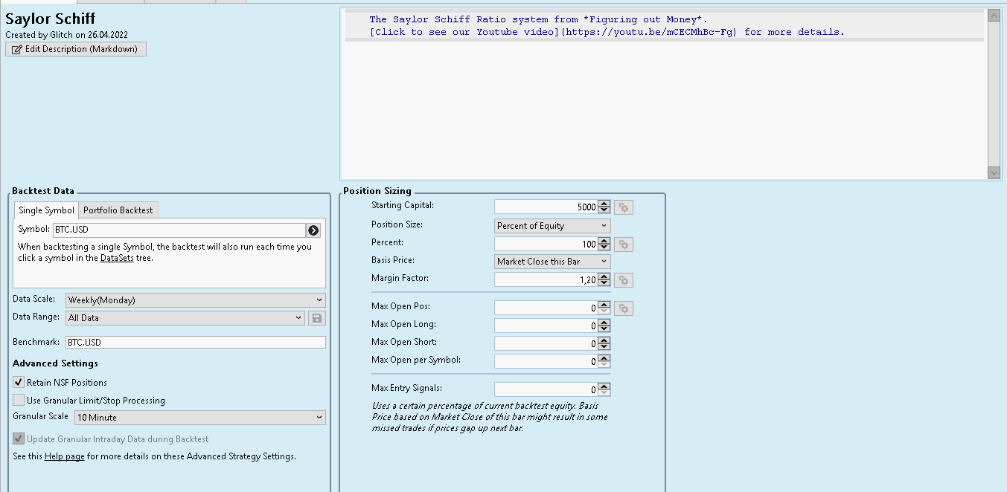This screenshot has height=492, width=1007.
Task: Toggle Retain NSF Positions checkbox
Action: 19,382
